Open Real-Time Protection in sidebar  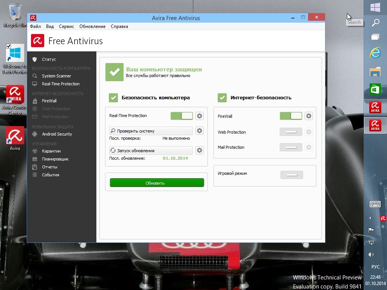click(62, 84)
